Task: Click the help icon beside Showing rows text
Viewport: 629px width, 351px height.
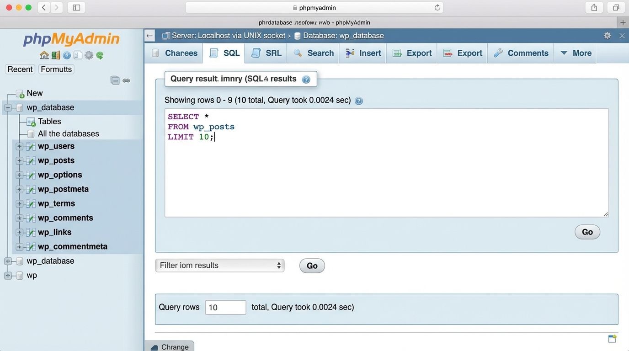Action: click(359, 101)
